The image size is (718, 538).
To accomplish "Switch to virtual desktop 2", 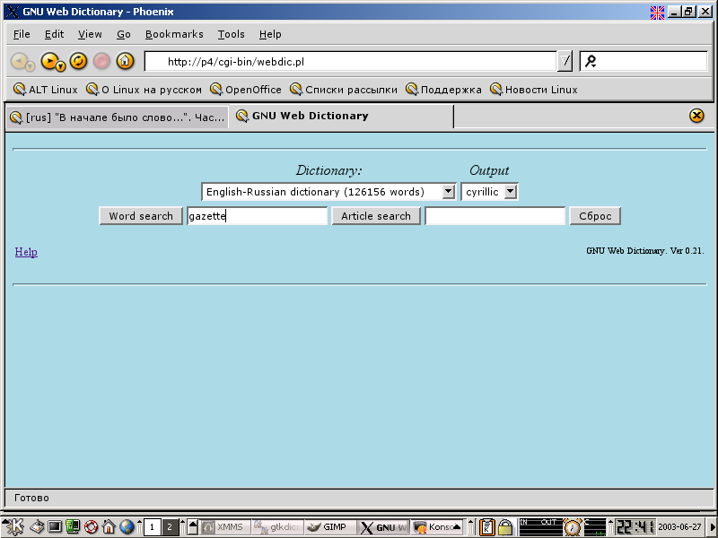I will (x=170, y=527).
